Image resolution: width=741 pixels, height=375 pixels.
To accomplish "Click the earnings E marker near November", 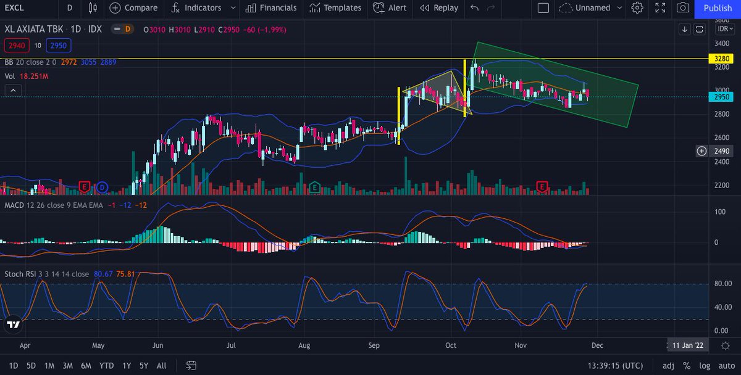I will pyautogui.click(x=542, y=186).
